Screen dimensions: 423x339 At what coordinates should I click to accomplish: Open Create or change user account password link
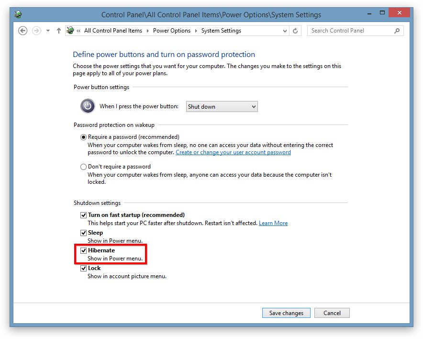[234, 152]
